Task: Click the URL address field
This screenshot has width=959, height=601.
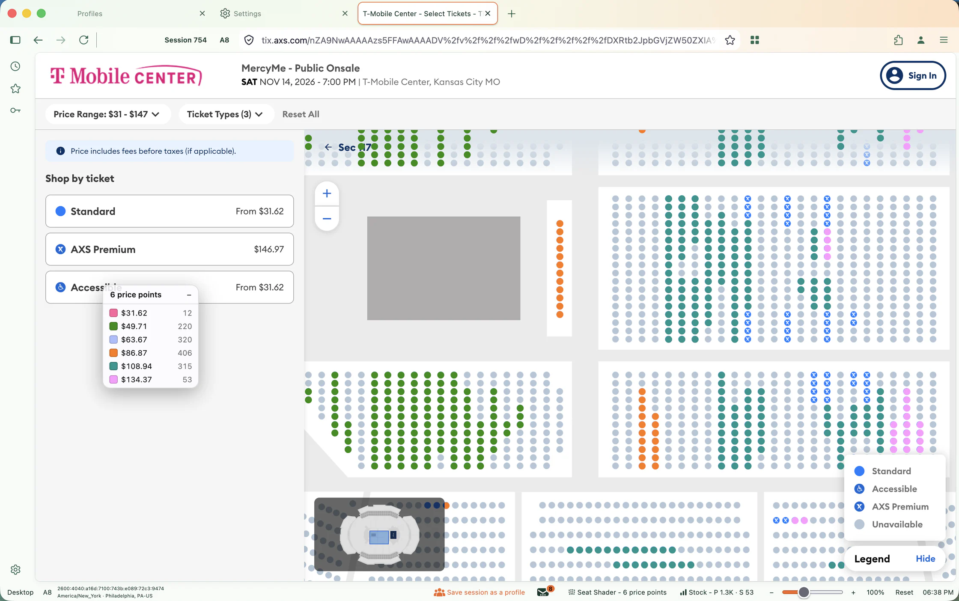Action: 488,40
